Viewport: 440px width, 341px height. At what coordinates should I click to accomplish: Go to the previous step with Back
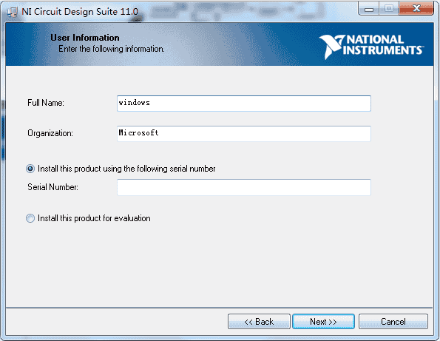click(259, 321)
